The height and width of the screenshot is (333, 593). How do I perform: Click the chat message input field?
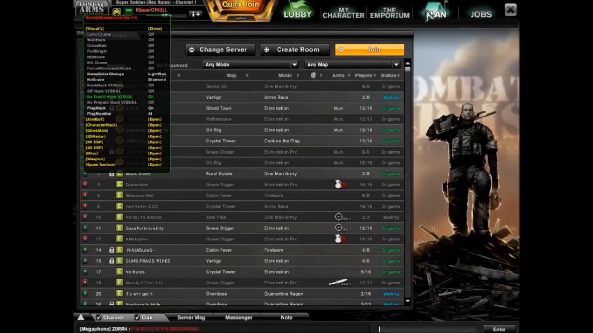(429, 329)
